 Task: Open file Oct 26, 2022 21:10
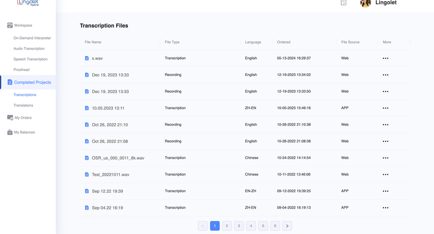coord(110,125)
